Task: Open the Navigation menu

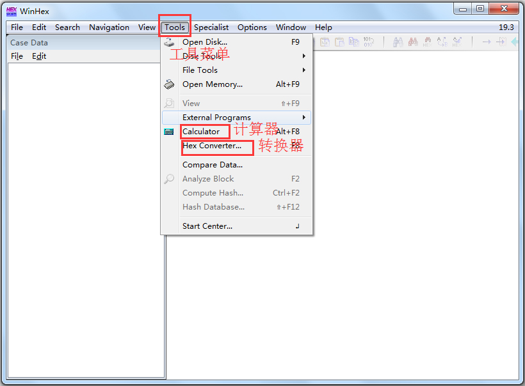Action: coord(109,27)
